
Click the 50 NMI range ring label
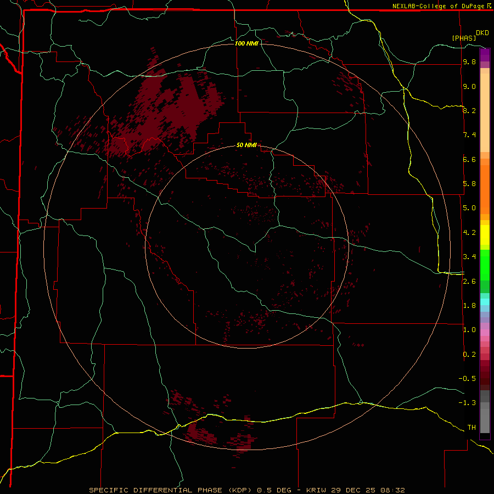pos(246,145)
